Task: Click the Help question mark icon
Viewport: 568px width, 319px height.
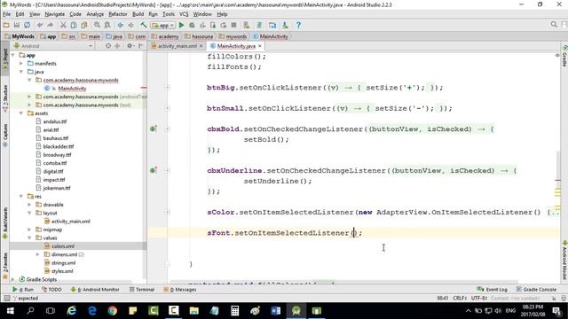Action: point(298,25)
